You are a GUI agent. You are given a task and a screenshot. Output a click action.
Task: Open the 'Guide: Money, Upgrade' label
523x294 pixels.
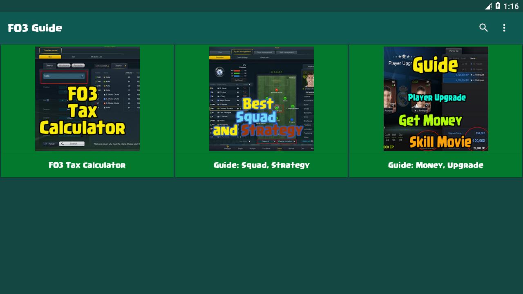436,165
